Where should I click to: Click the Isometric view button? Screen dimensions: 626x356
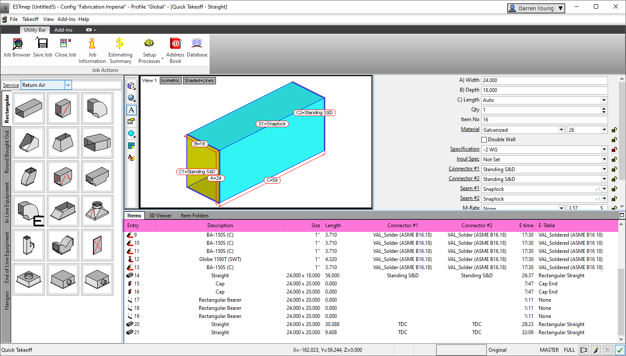tap(171, 80)
